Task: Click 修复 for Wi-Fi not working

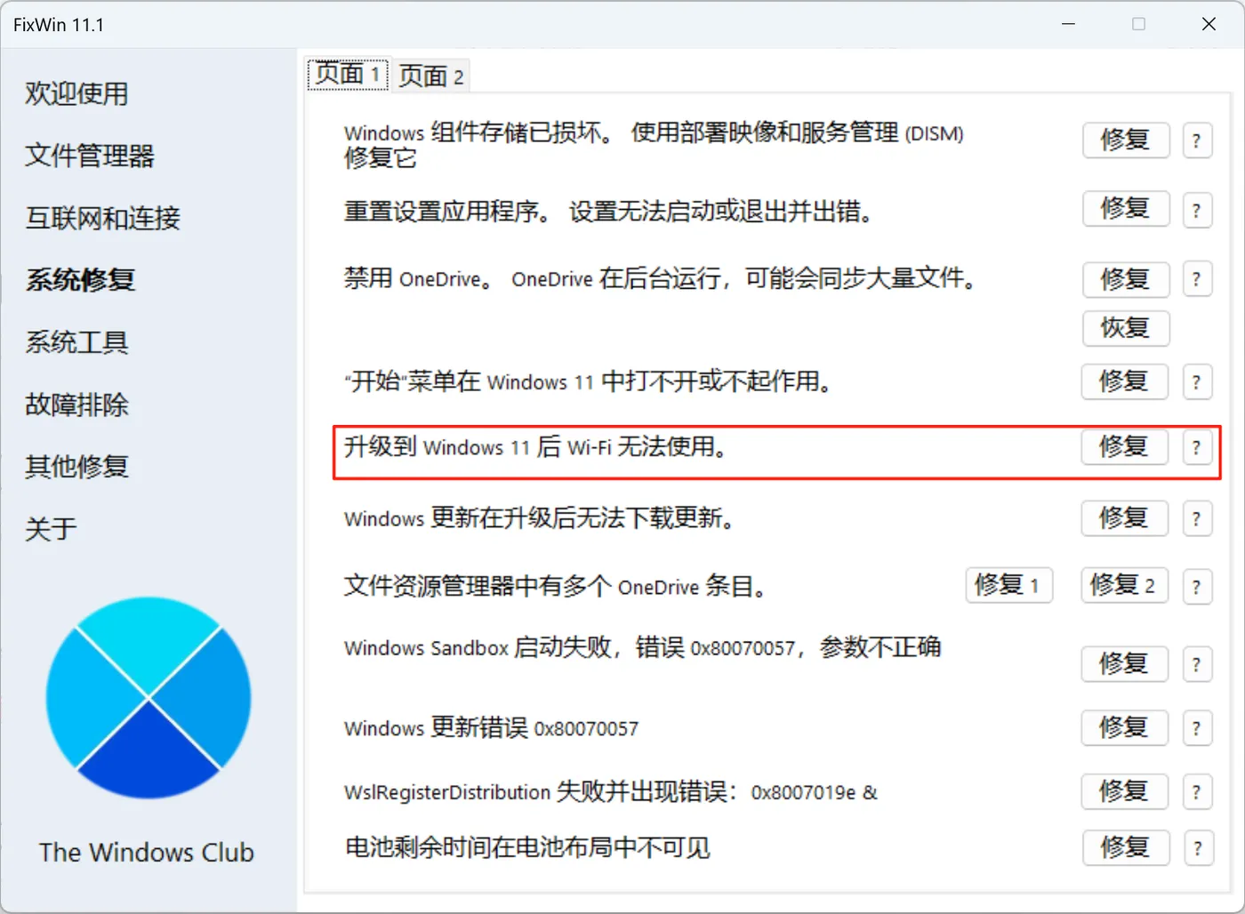Action: 1124,447
